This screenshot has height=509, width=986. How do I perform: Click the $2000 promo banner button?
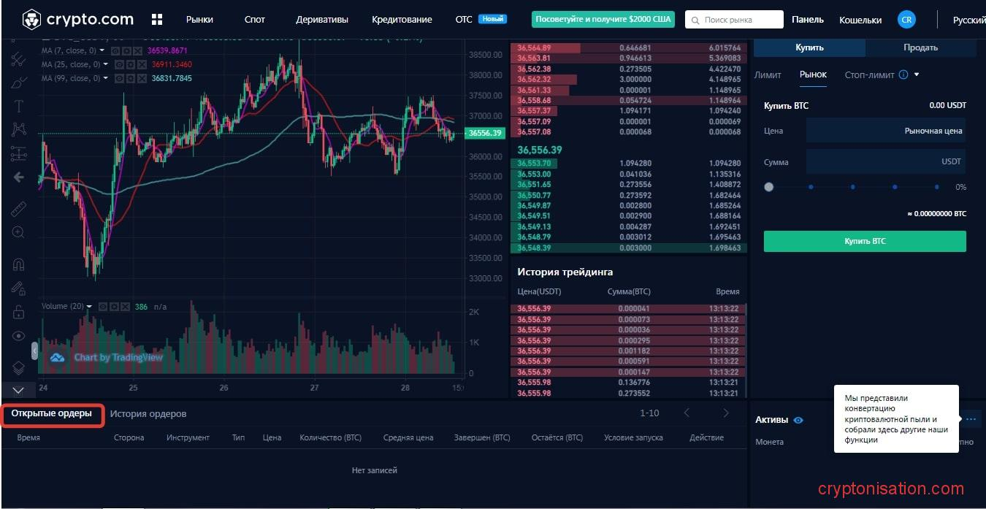click(x=603, y=20)
